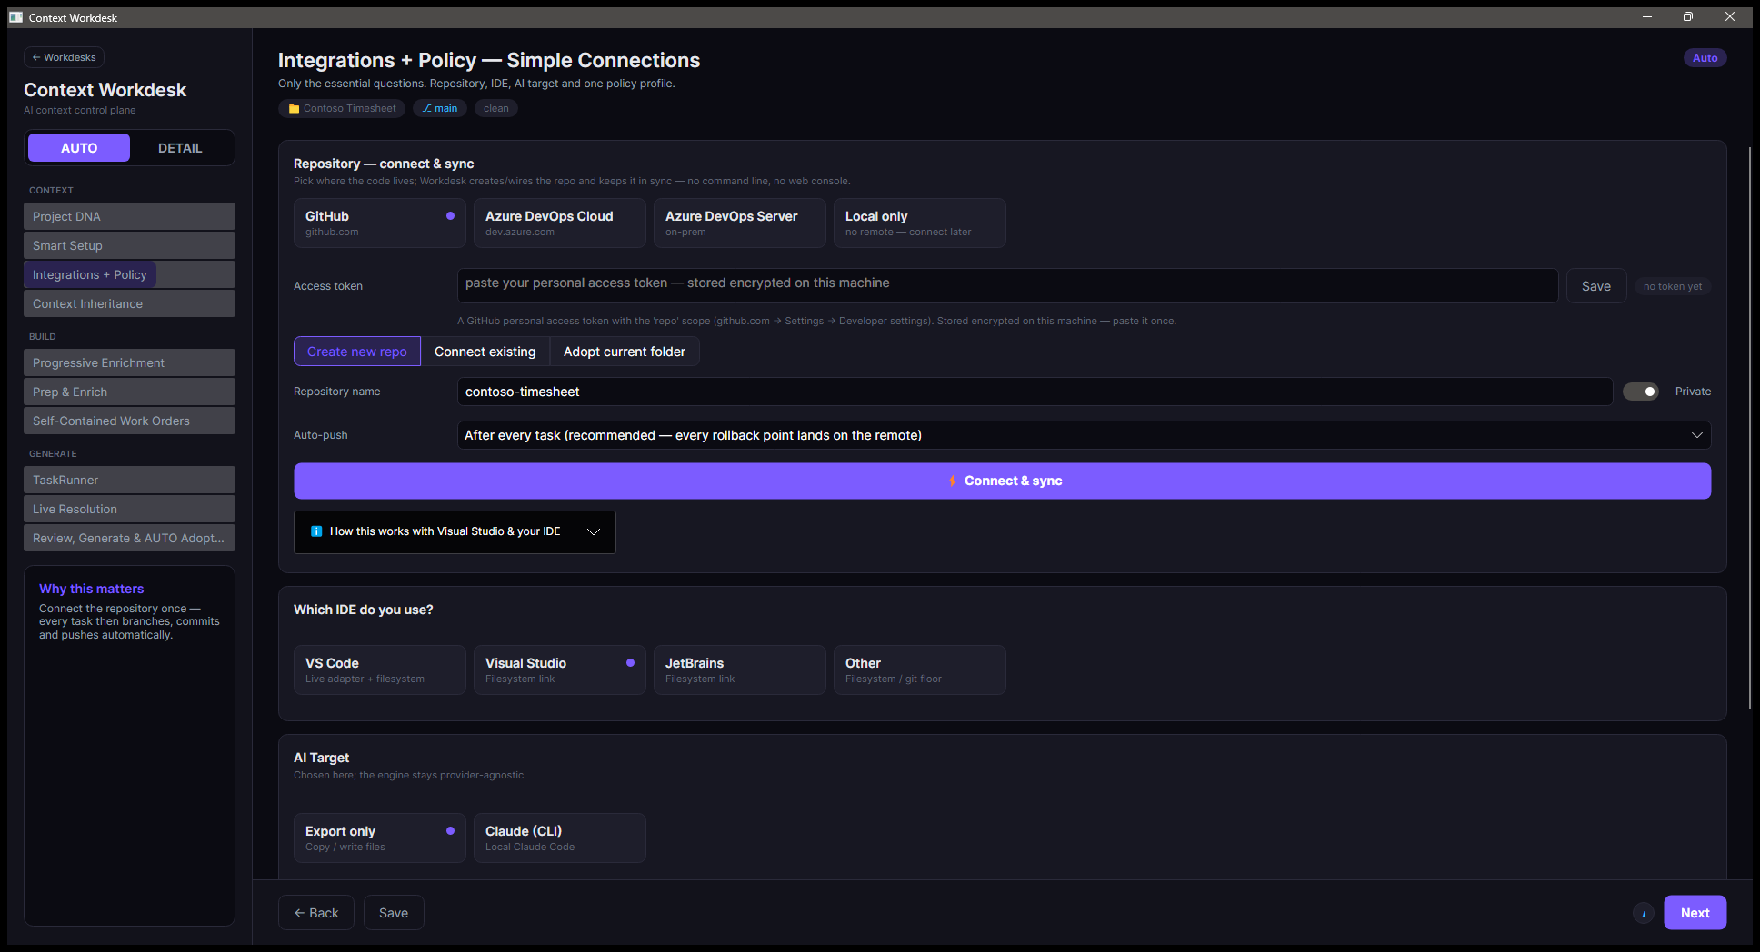Viewport: 1760px width, 952px height.
Task: Click the bottom Save button
Action: pos(394,913)
